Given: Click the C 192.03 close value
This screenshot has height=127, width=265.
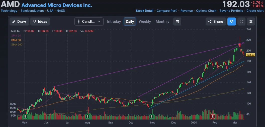Looking at the screenshot, I should coord(71,31).
